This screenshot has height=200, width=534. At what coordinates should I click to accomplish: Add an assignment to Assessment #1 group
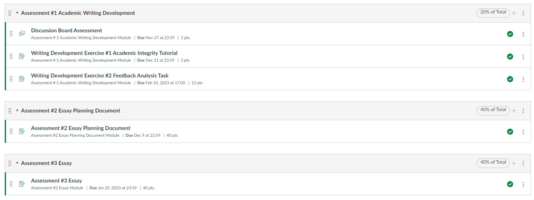[514, 13]
